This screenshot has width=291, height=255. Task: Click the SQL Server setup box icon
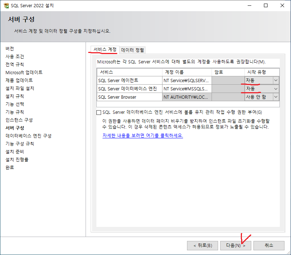[6, 5]
